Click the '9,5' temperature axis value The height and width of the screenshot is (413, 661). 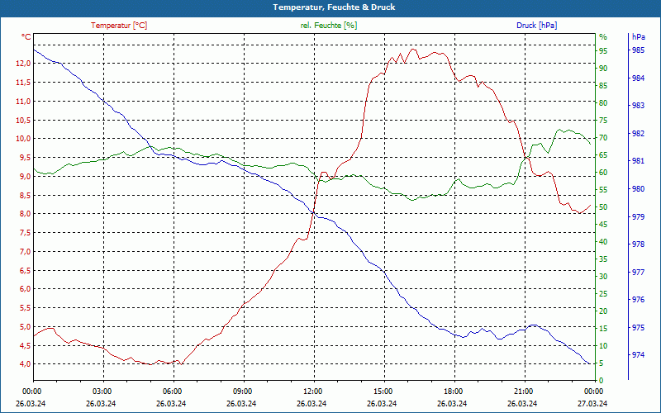25,158
